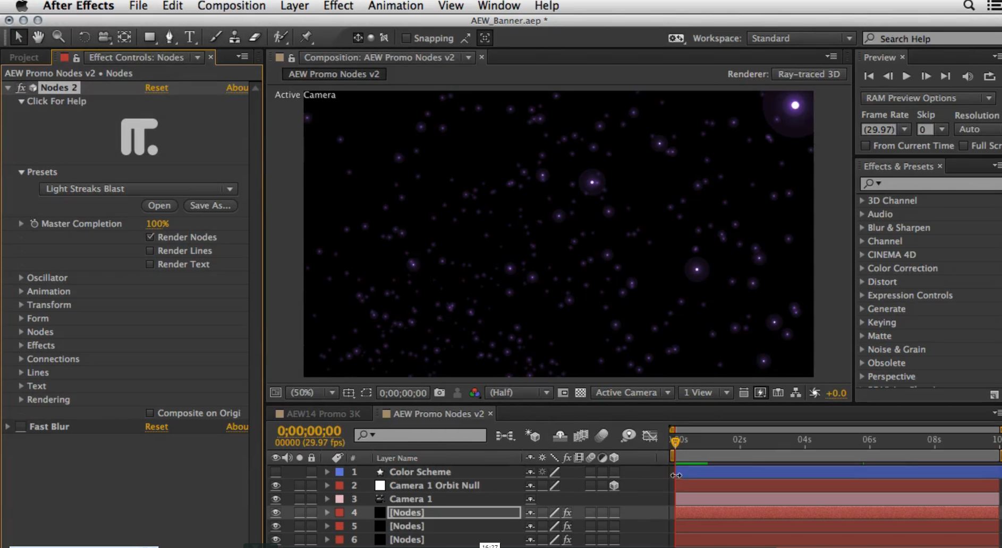Viewport: 1002px width, 548px height.
Task: Open the RAM Preview Options dropdown
Action: point(927,98)
